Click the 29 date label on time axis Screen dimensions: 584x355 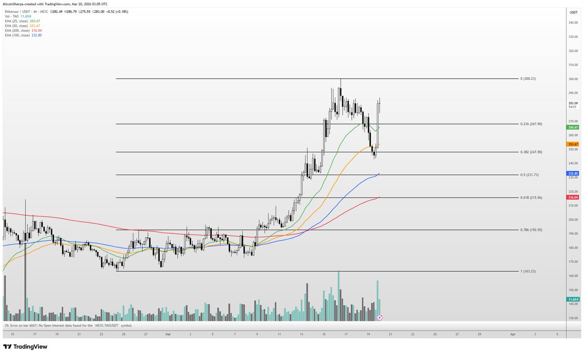point(479,335)
